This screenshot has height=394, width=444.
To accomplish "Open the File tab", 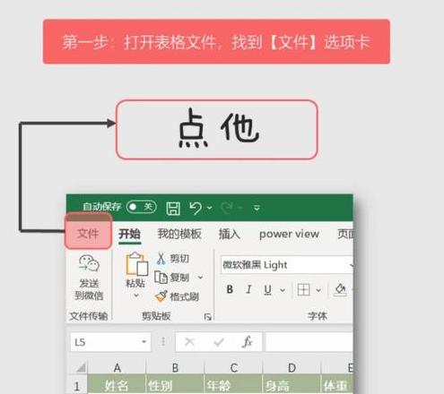I will point(88,234).
